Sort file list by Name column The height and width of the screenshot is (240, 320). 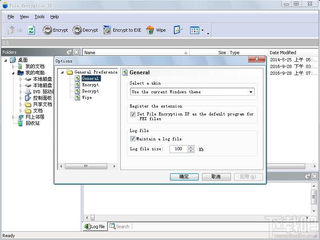[136, 53]
